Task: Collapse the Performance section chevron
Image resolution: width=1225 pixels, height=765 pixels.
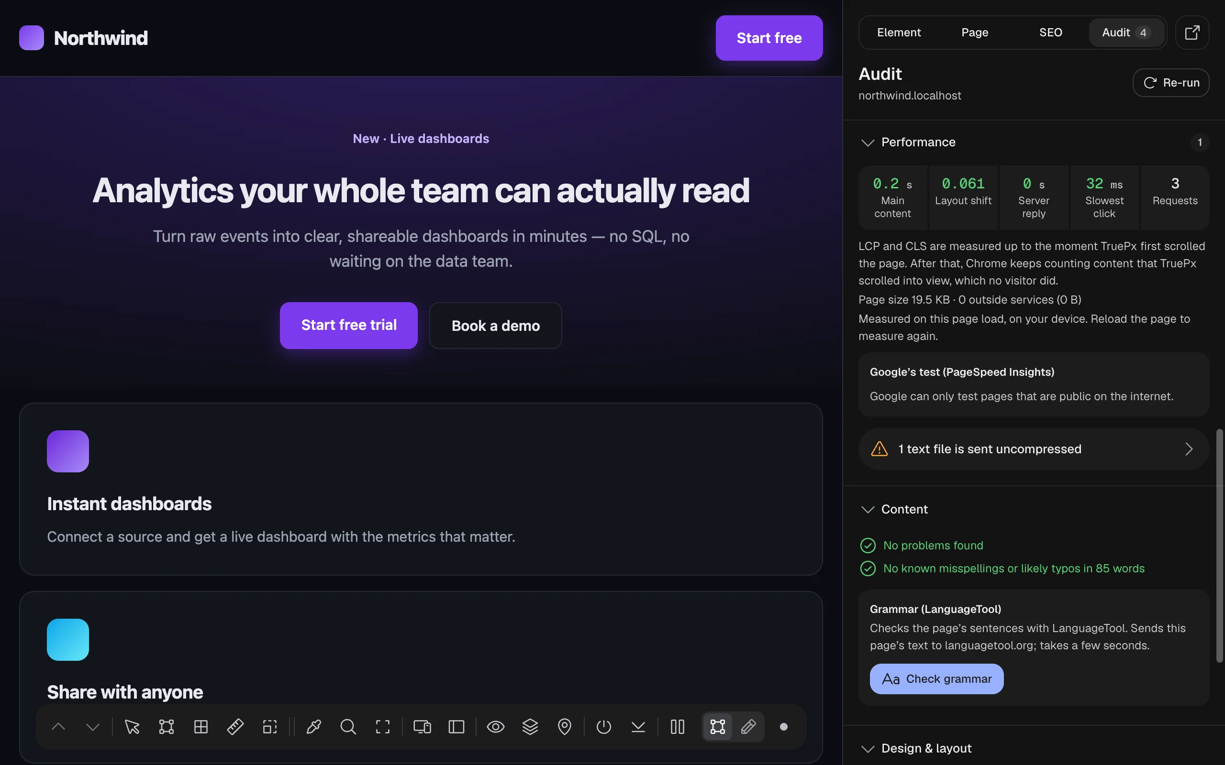Action: (x=868, y=142)
